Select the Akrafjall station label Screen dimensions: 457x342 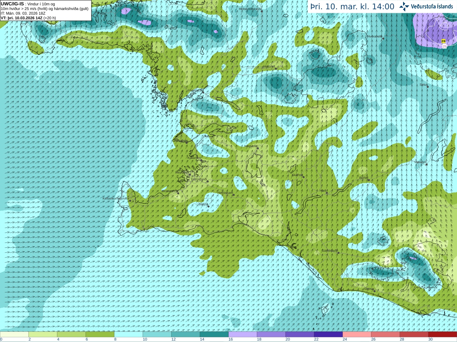(x=181, y=141)
